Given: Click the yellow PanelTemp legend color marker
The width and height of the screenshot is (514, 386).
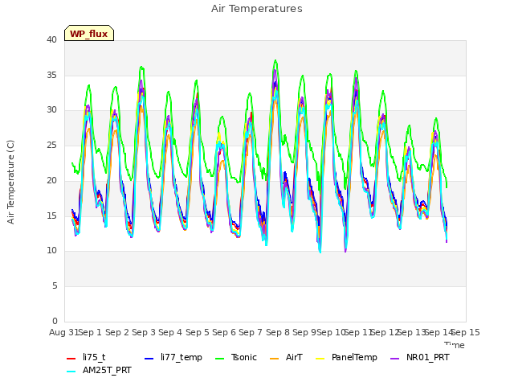Looking at the screenshot, I should (x=320, y=359).
